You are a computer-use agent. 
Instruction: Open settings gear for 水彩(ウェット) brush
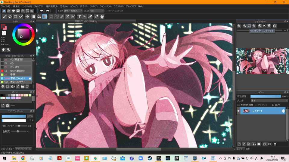[x=30, y=78]
